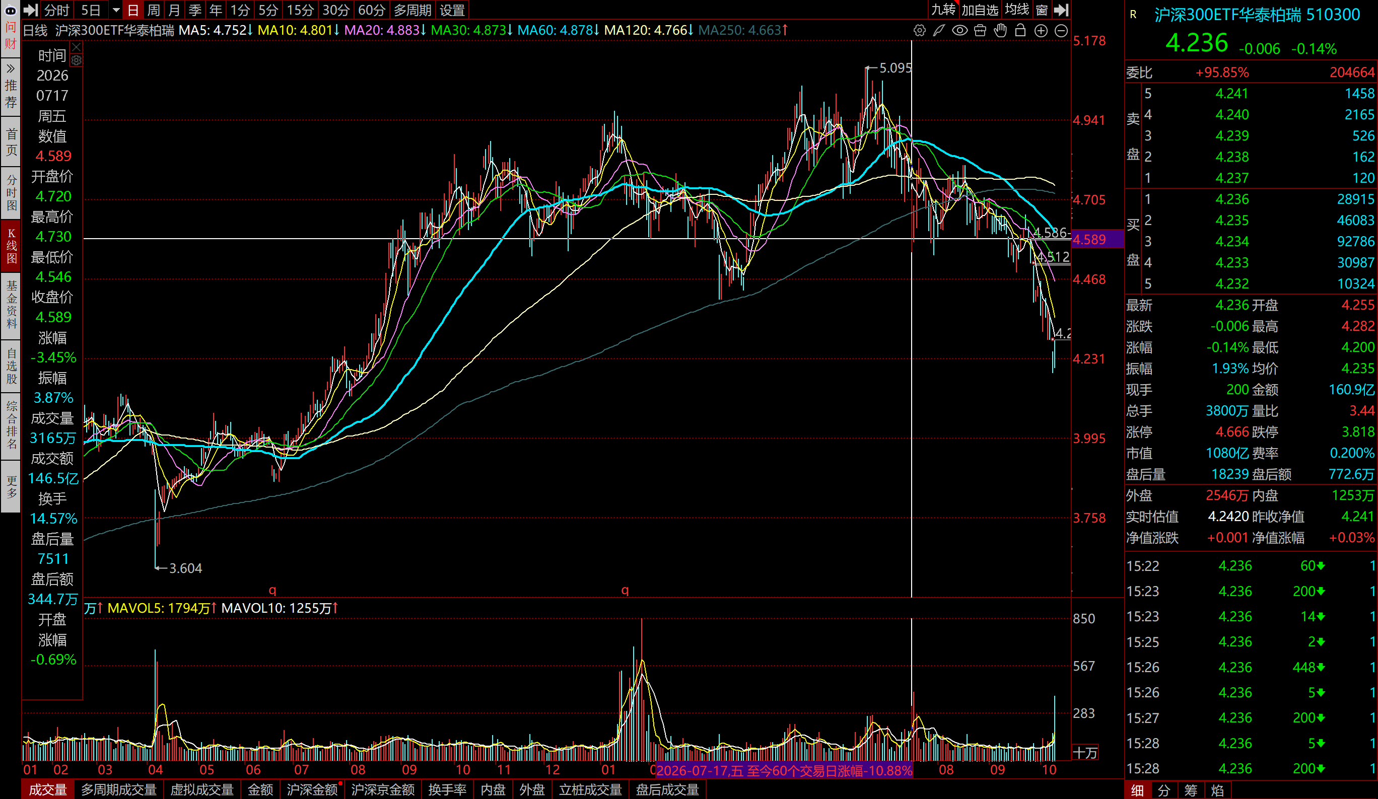
Task: Toggle the chart lock icon
Action: coord(1020,31)
